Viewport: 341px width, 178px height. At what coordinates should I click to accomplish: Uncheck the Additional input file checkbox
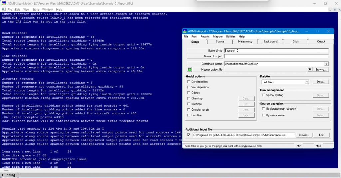(x=188, y=135)
